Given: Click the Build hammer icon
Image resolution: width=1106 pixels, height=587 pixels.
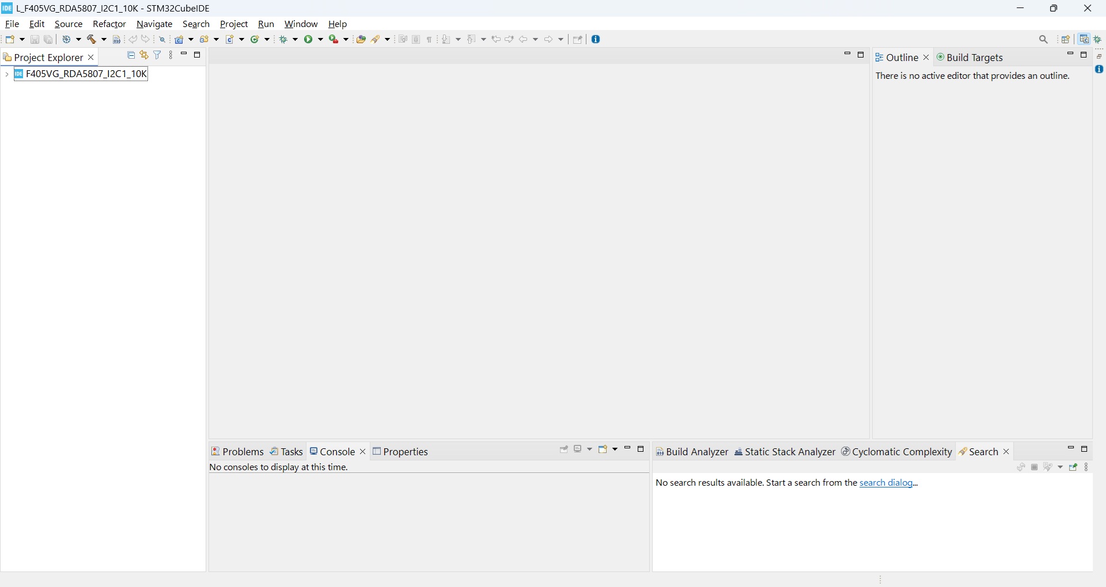Looking at the screenshot, I should point(92,40).
